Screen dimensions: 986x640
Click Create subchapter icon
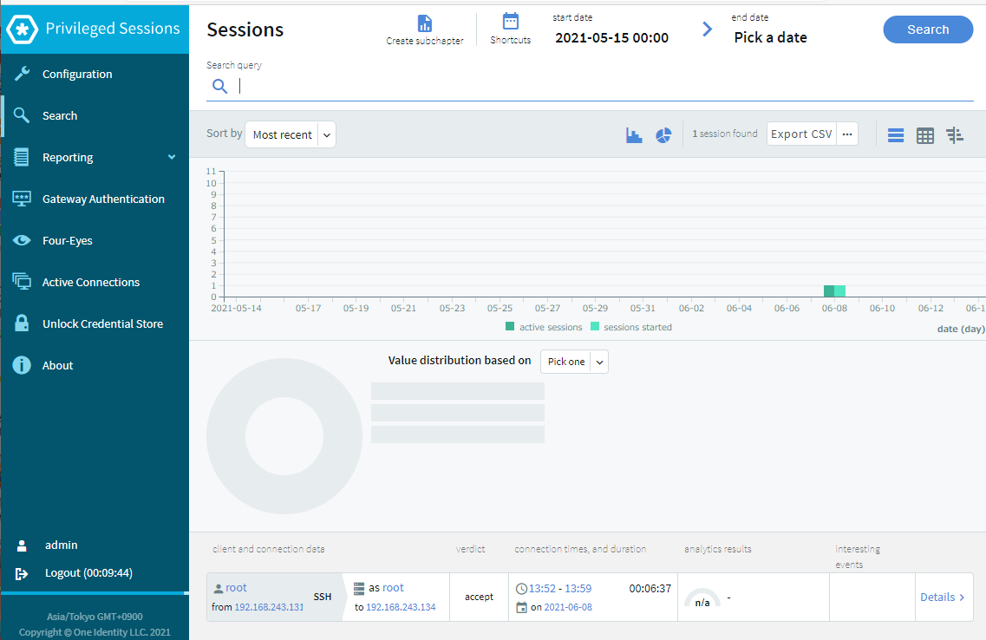(425, 24)
